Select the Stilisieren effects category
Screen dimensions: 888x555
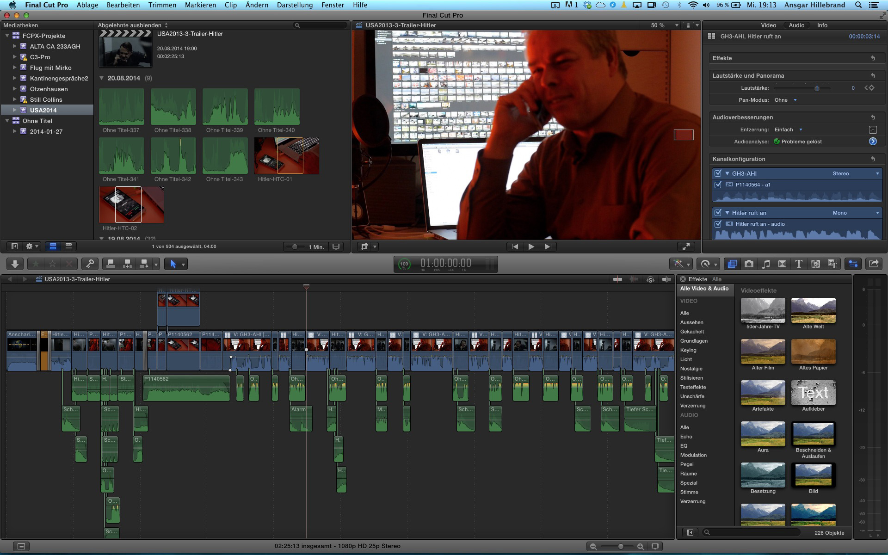[691, 378]
